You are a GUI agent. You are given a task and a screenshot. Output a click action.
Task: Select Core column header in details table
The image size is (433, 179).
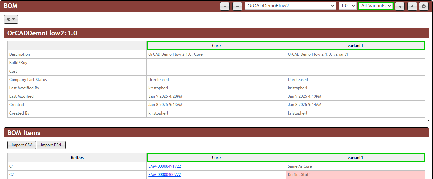coord(216,46)
